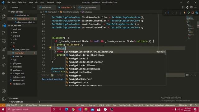Click Dart DevTools in status bar
This screenshot has height=112, width=199.
click(x=125, y=105)
